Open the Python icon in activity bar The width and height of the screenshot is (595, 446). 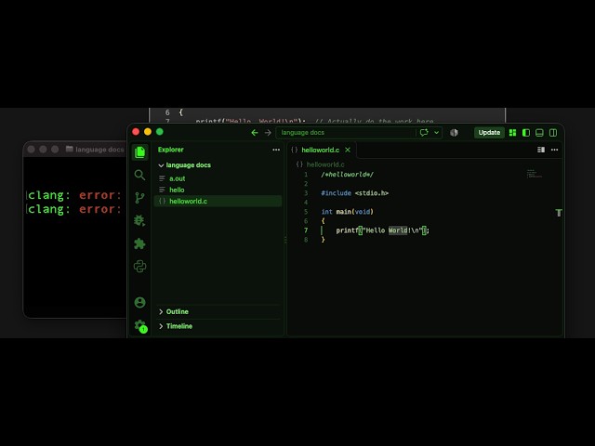coord(139,267)
